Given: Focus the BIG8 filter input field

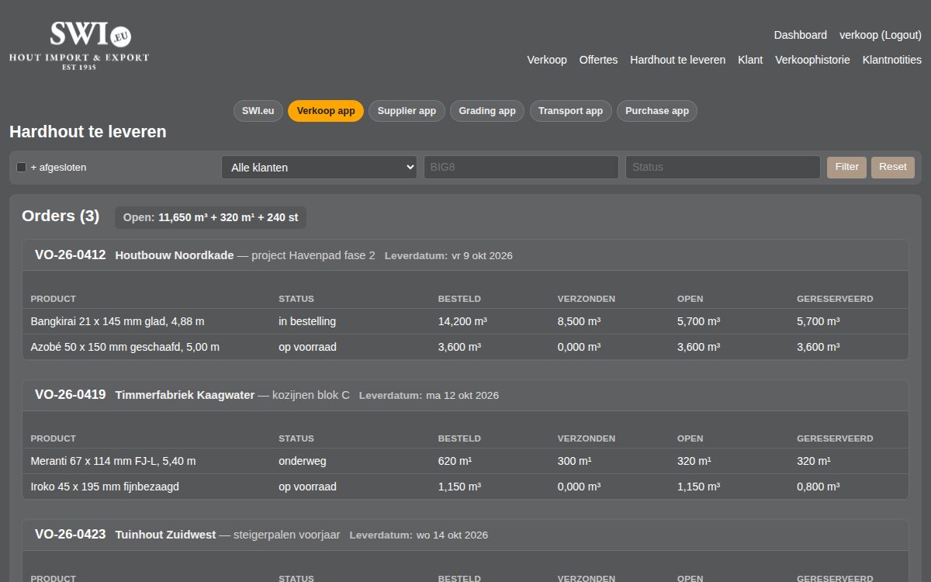Looking at the screenshot, I should click(x=521, y=167).
